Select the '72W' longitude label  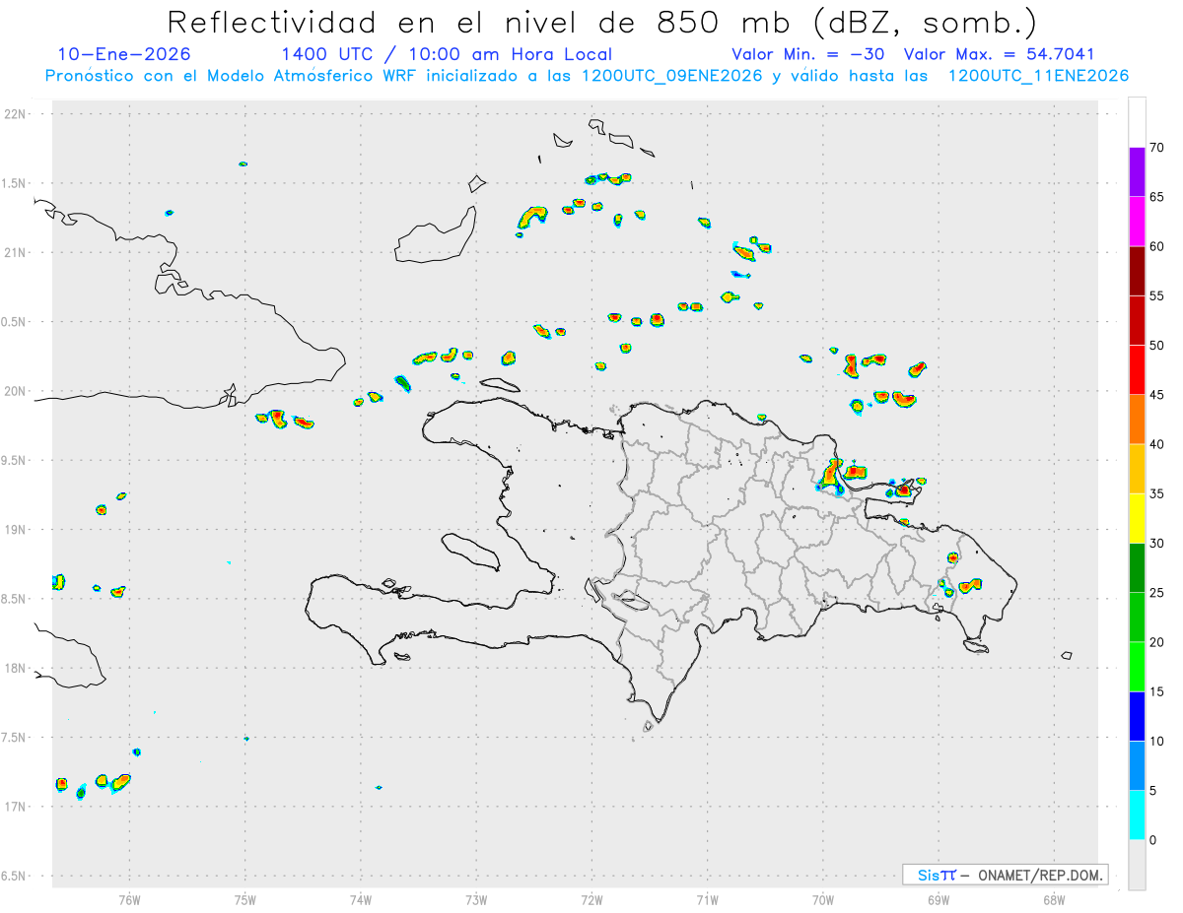pos(592,899)
